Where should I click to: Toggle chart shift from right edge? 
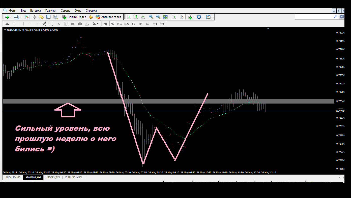tap(181, 17)
